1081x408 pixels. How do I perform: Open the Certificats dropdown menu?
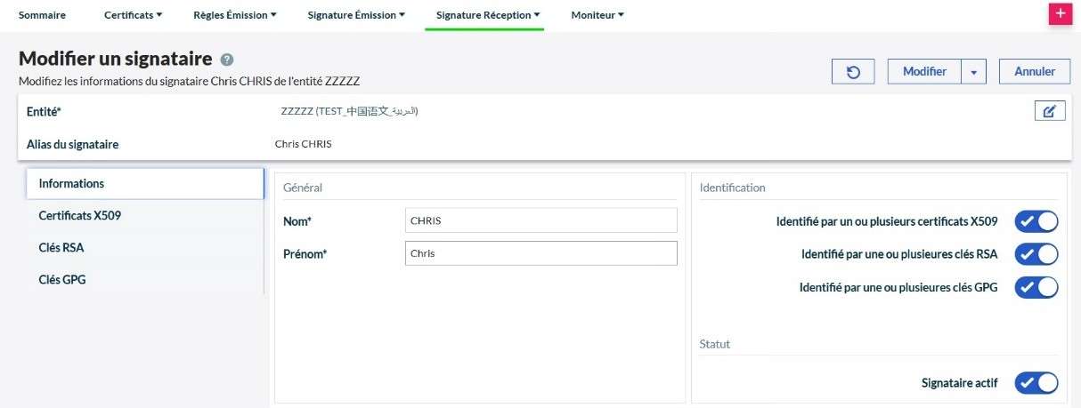[133, 15]
